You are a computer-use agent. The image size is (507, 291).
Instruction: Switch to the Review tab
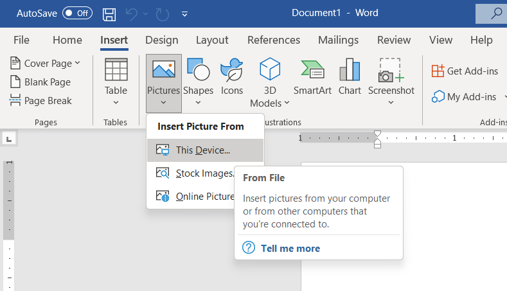click(394, 40)
